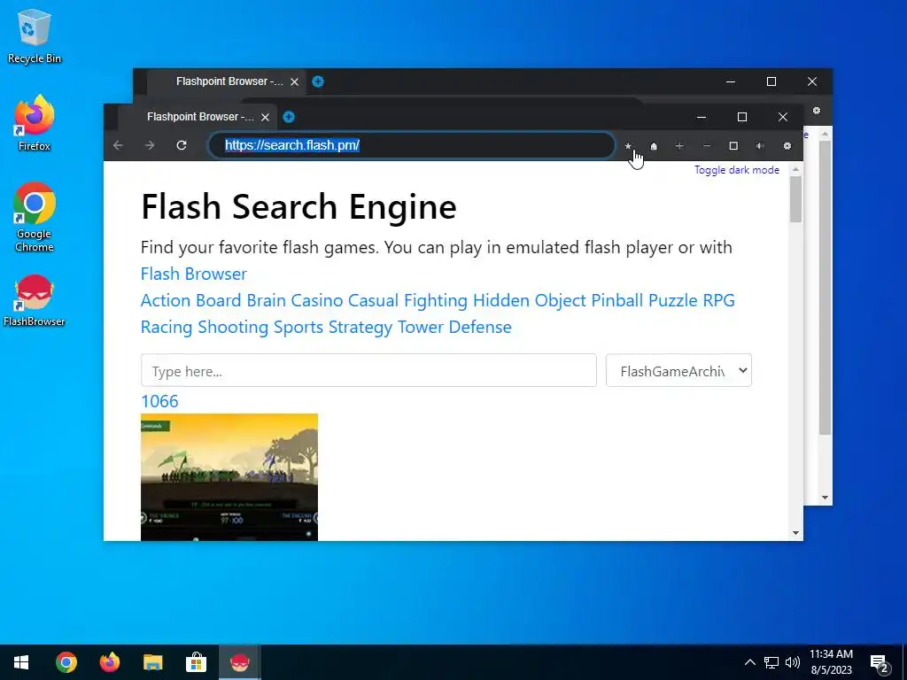Browse the Tower Defense category
This screenshot has height=680, width=907.
coord(454,327)
